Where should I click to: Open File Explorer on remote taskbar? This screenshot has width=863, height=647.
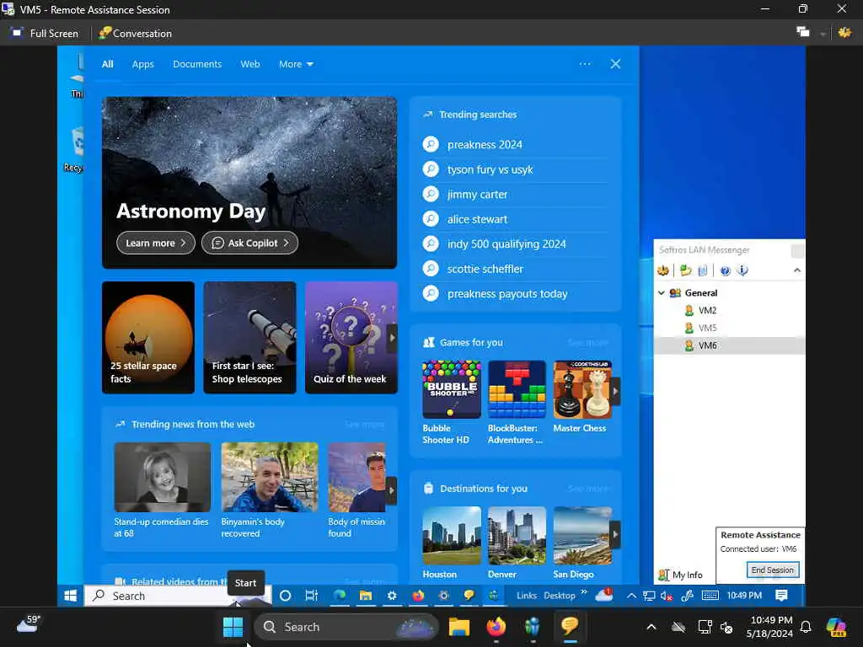[366, 596]
